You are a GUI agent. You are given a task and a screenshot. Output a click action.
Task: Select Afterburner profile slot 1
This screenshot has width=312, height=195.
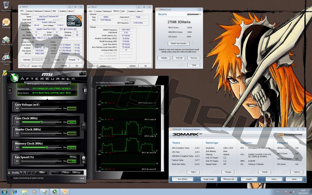pos(22,173)
